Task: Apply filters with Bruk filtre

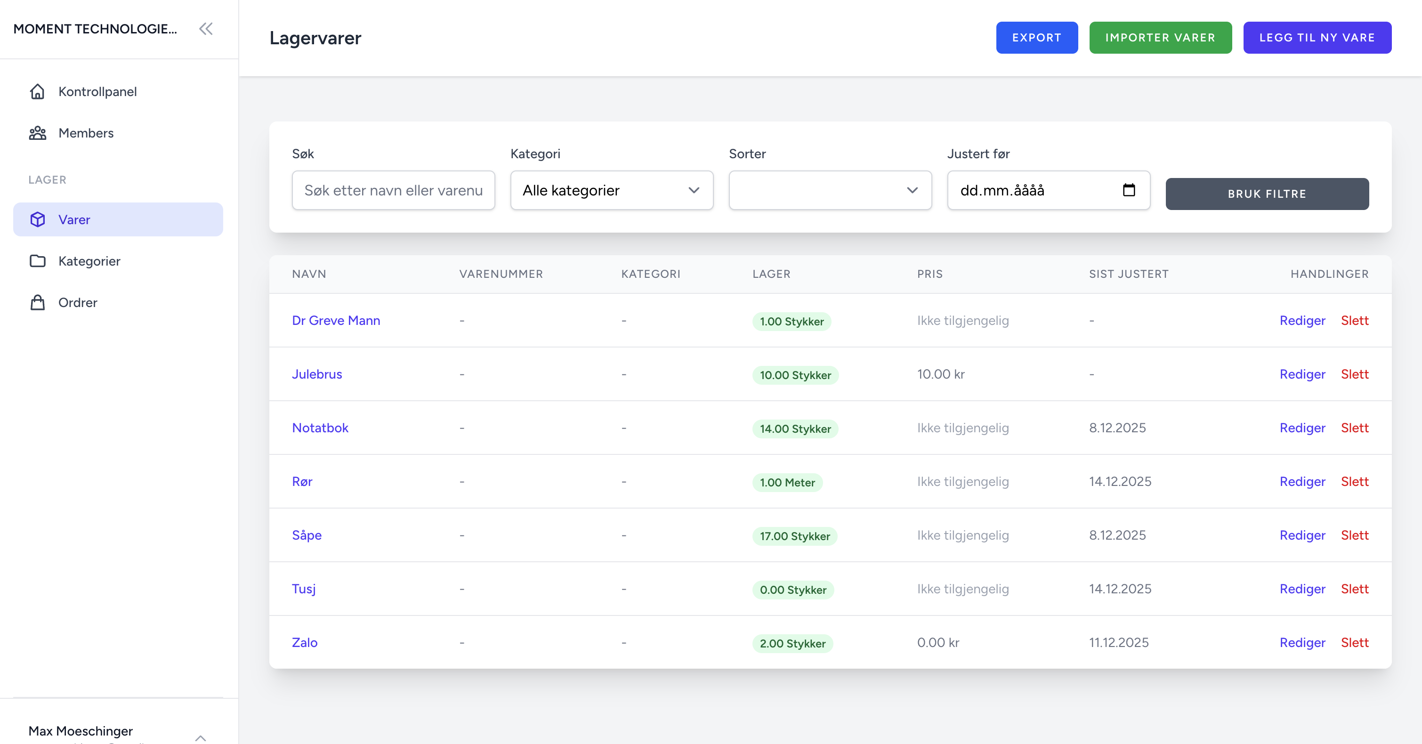Action: pos(1266,194)
